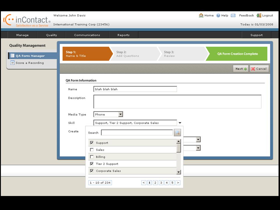Click the skill list scrollbar thumb
This screenshot has width=280, height=210.
click(x=178, y=148)
